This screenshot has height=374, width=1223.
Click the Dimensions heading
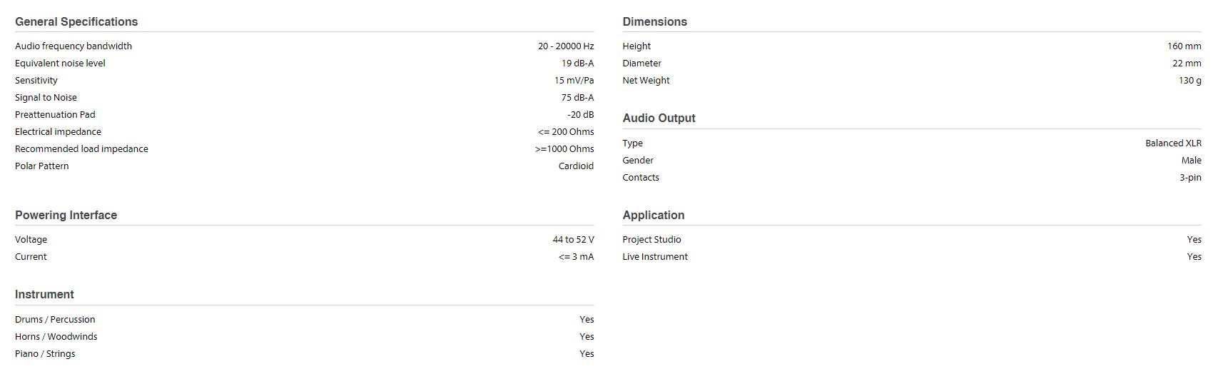pos(654,21)
